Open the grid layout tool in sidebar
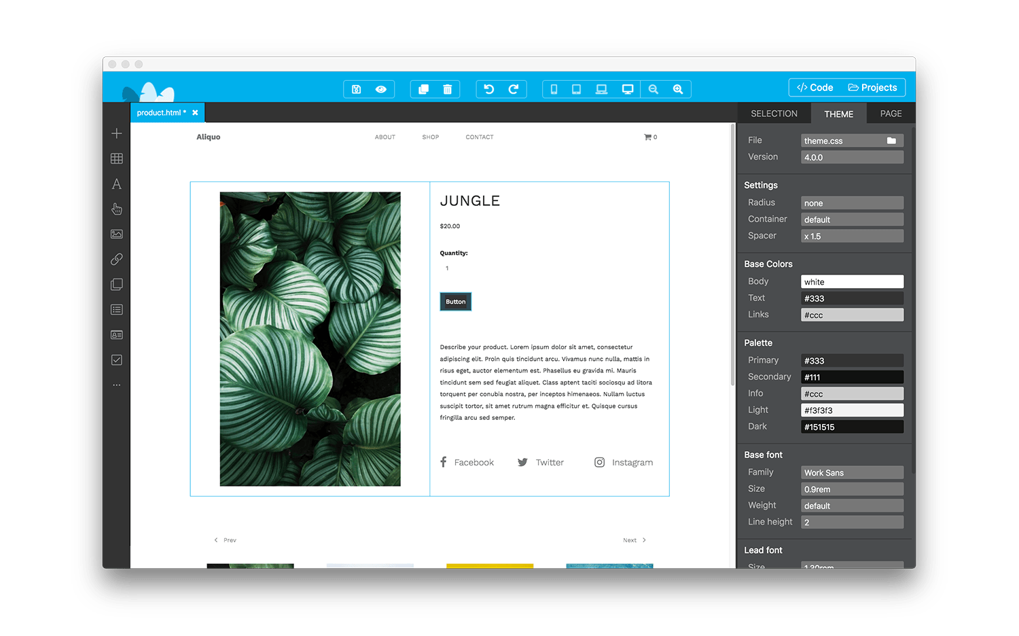1019x636 pixels. (117, 158)
